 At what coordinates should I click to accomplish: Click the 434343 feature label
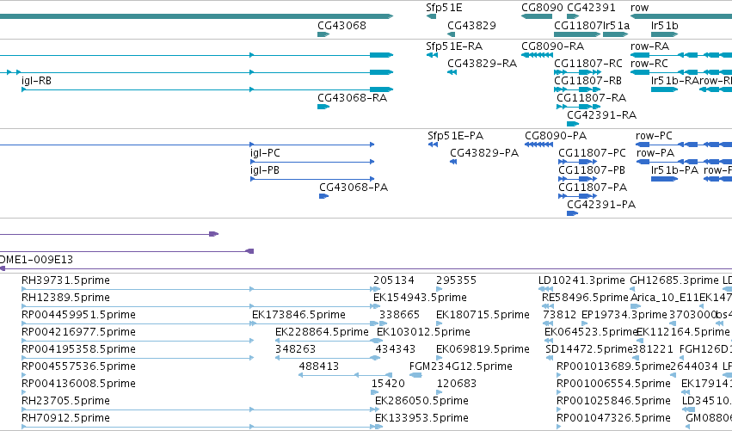point(396,350)
